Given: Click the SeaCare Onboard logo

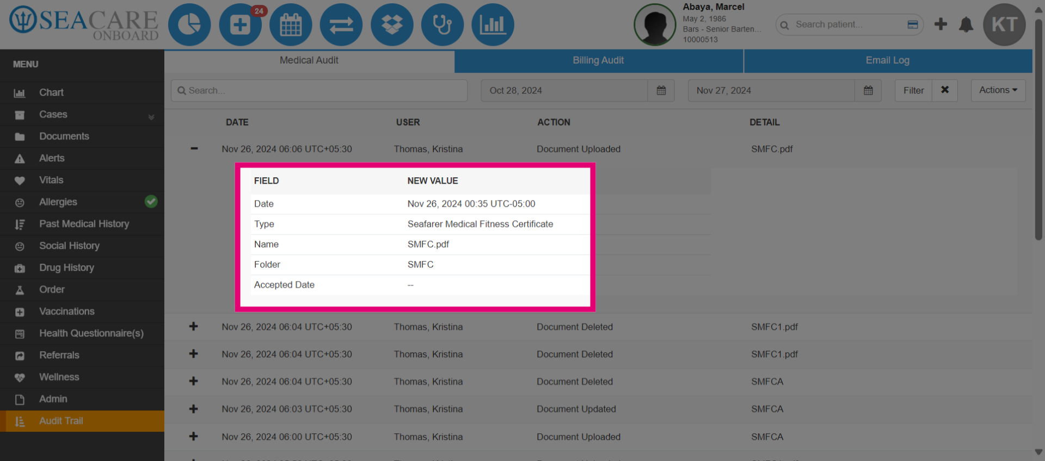Looking at the screenshot, I should pos(84,24).
